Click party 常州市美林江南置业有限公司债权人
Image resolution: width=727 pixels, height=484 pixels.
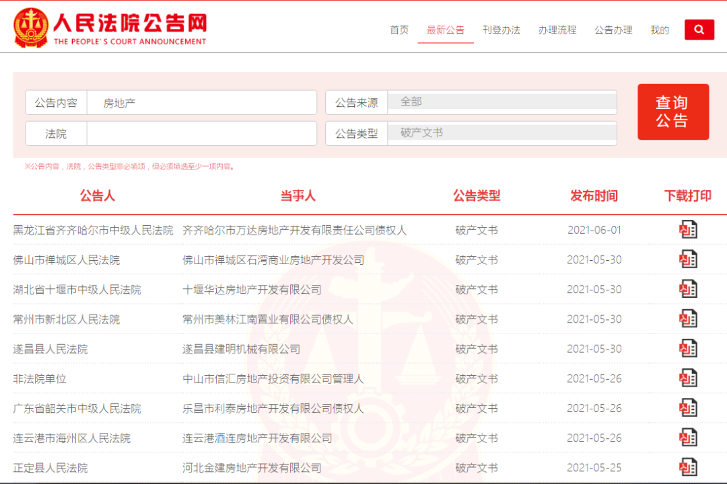pyautogui.click(x=268, y=319)
